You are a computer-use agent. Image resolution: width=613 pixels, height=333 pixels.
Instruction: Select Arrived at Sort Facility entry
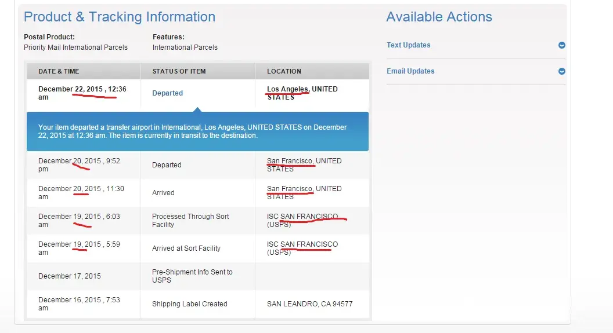(x=186, y=248)
